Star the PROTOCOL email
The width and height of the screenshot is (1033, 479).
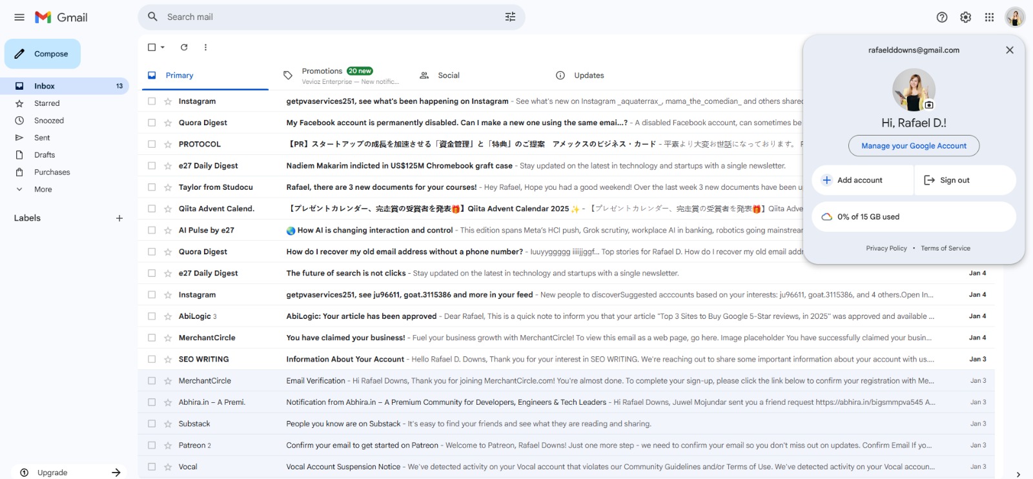point(168,144)
